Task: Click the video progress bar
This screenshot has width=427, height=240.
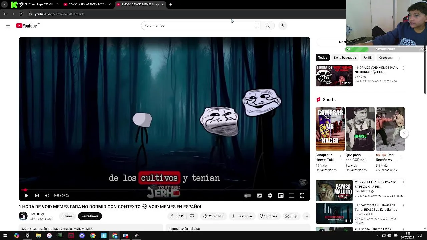Action: pos(164,190)
